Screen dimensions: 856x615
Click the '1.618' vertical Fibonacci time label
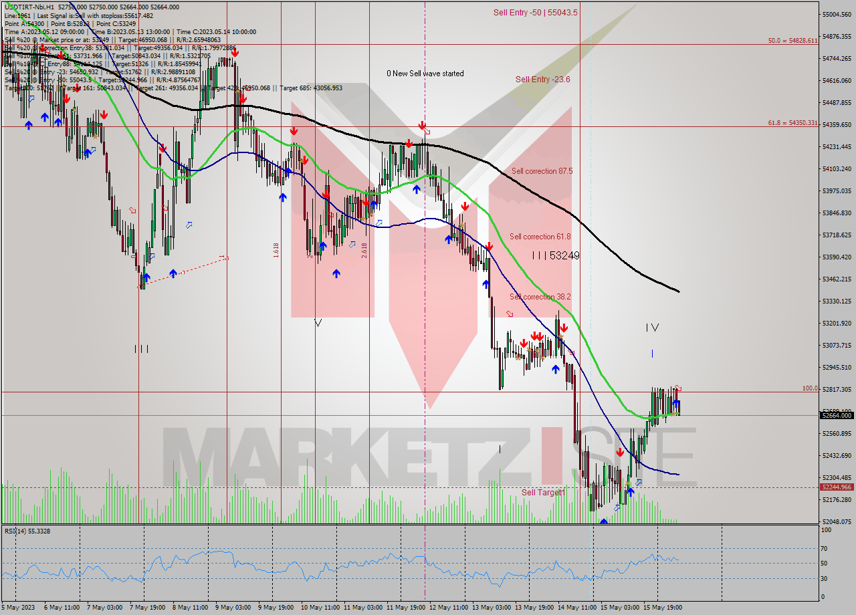[x=276, y=250]
